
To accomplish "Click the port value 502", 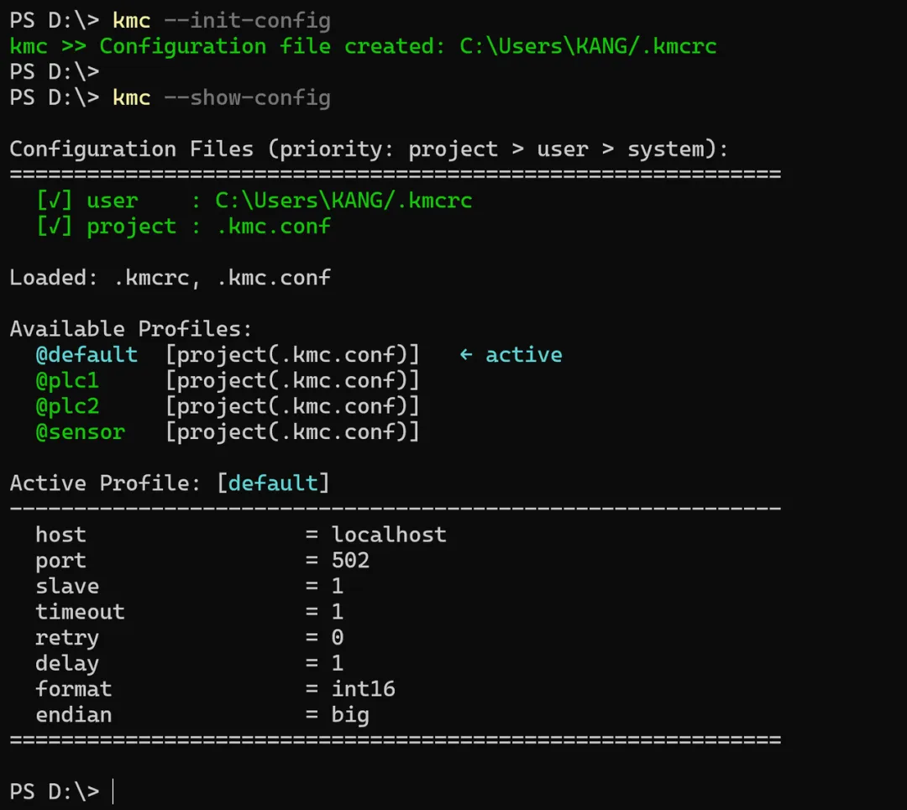I will point(350,561).
